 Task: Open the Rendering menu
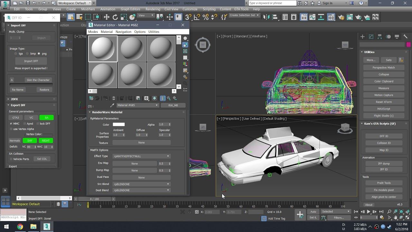tap(153, 9)
